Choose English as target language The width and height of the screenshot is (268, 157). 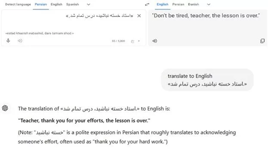162,4
